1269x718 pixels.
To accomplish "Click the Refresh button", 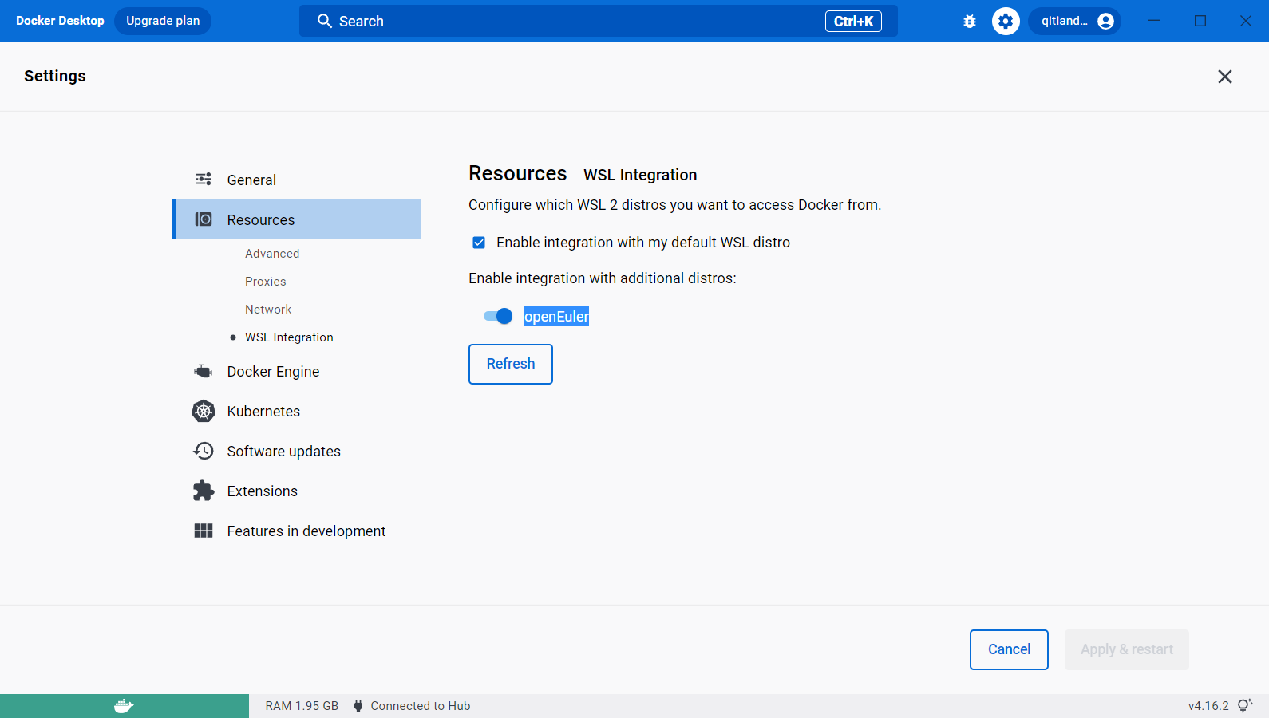I will click(511, 364).
